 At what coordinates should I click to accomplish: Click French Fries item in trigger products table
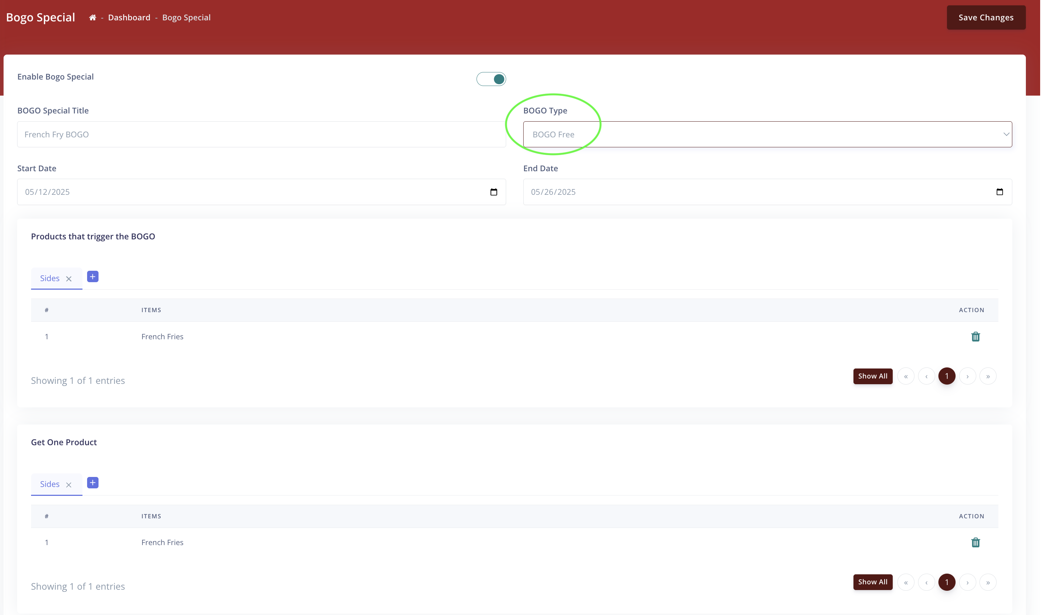[x=162, y=336]
